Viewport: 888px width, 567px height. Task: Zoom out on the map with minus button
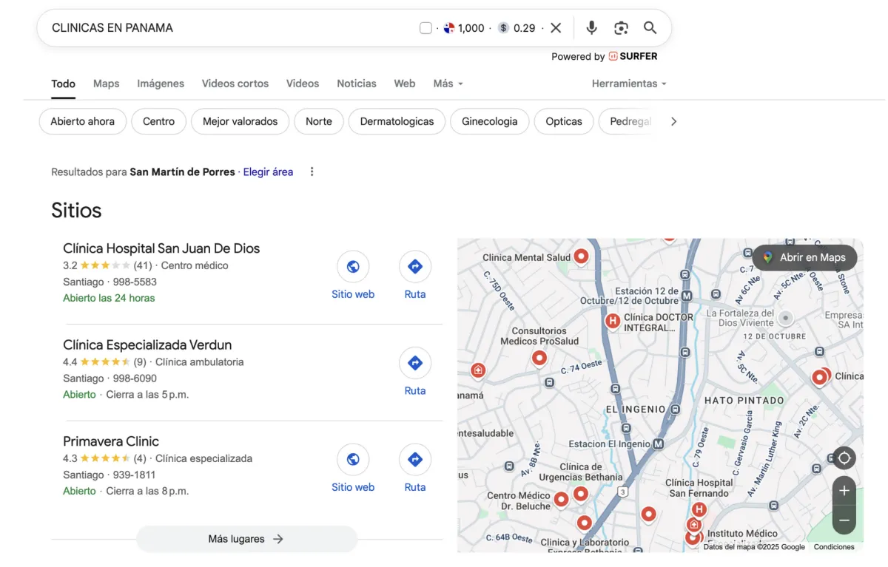click(x=844, y=520)
